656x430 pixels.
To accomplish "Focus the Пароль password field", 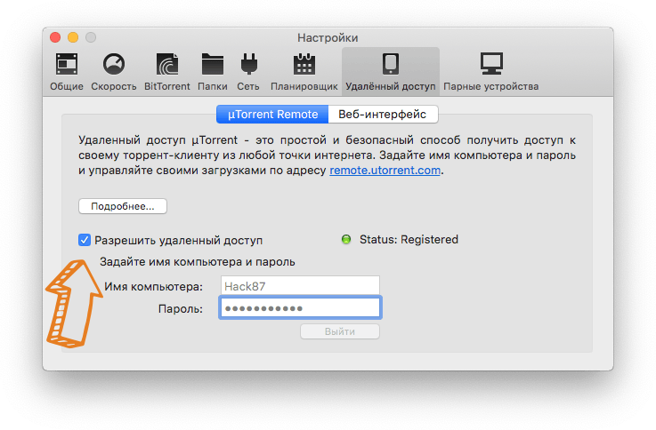I will (300, 308).
